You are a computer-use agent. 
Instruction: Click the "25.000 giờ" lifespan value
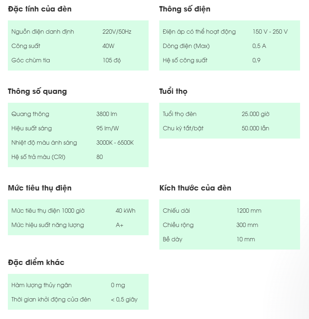[x=255, y=114]
